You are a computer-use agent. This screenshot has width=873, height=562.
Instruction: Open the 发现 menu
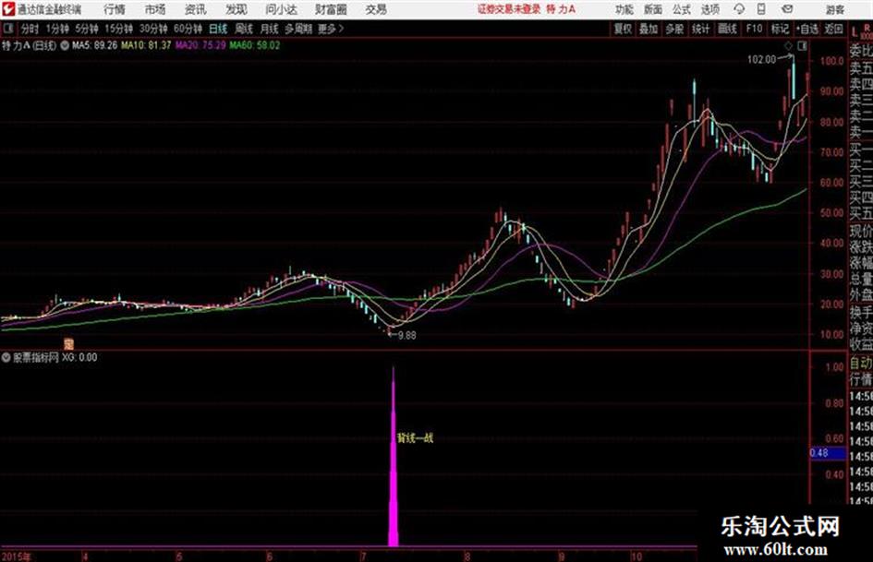pyautogui.click(x=236, y=9)
